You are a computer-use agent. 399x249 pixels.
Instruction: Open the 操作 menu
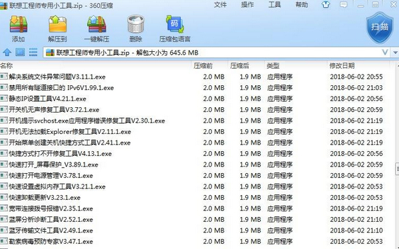point(247,5)
